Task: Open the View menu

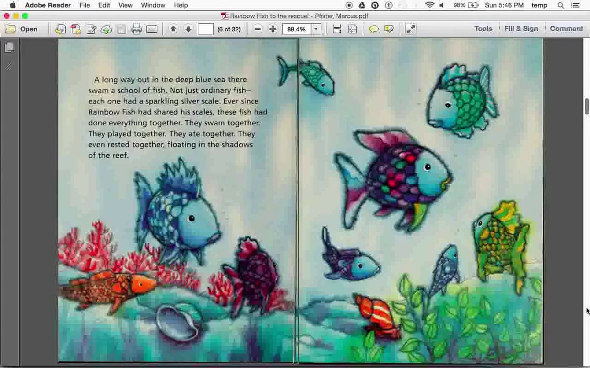Action: click(125, 5)
